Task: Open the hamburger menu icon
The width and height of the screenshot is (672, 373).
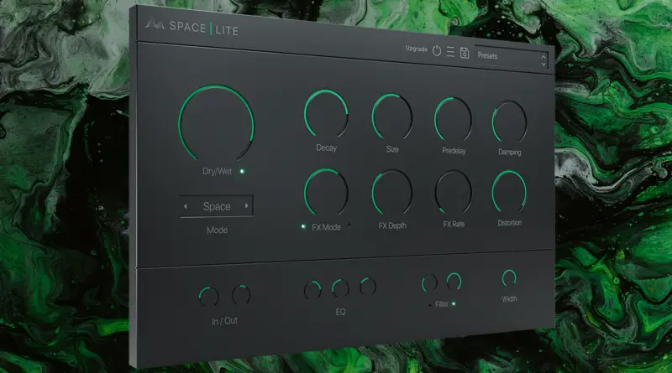Action: coord(450,52)
